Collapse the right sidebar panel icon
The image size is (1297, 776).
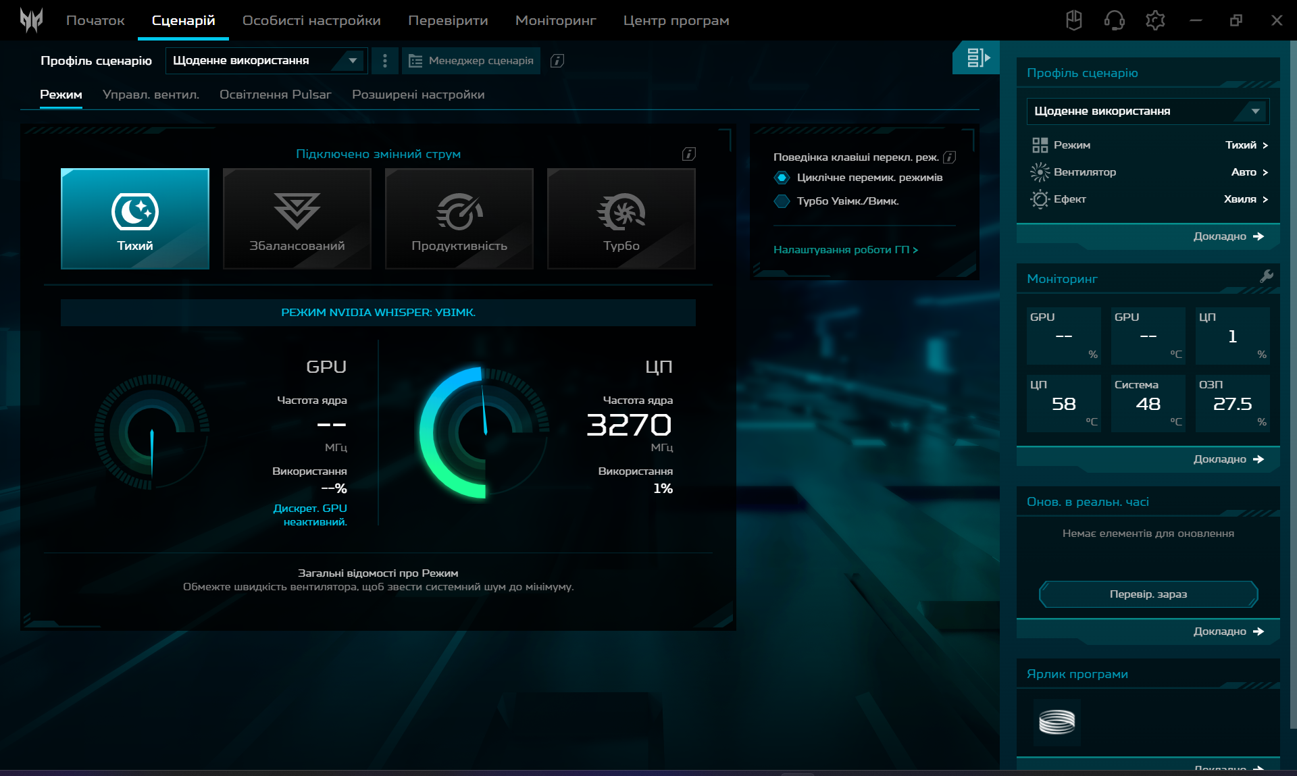click(977, 58)
